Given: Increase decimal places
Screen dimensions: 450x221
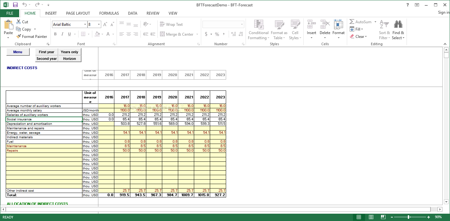Looking at the screenshot, I should coord(233,34).
